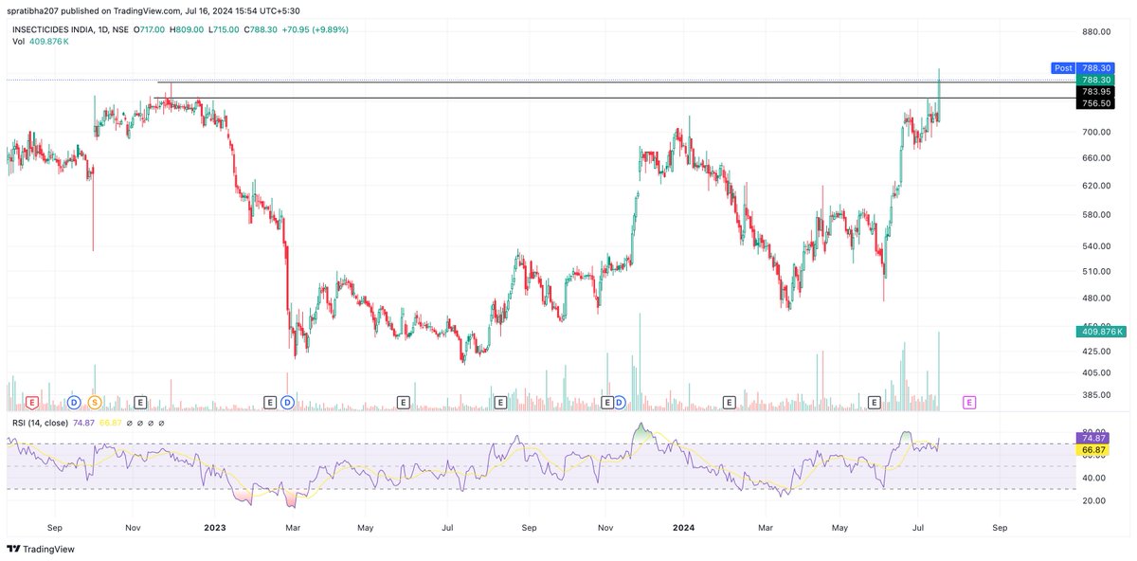Click the blue Post label

(1063, 68)
